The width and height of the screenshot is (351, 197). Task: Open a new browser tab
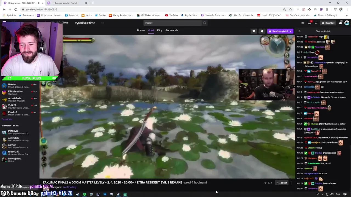[93, 3]
